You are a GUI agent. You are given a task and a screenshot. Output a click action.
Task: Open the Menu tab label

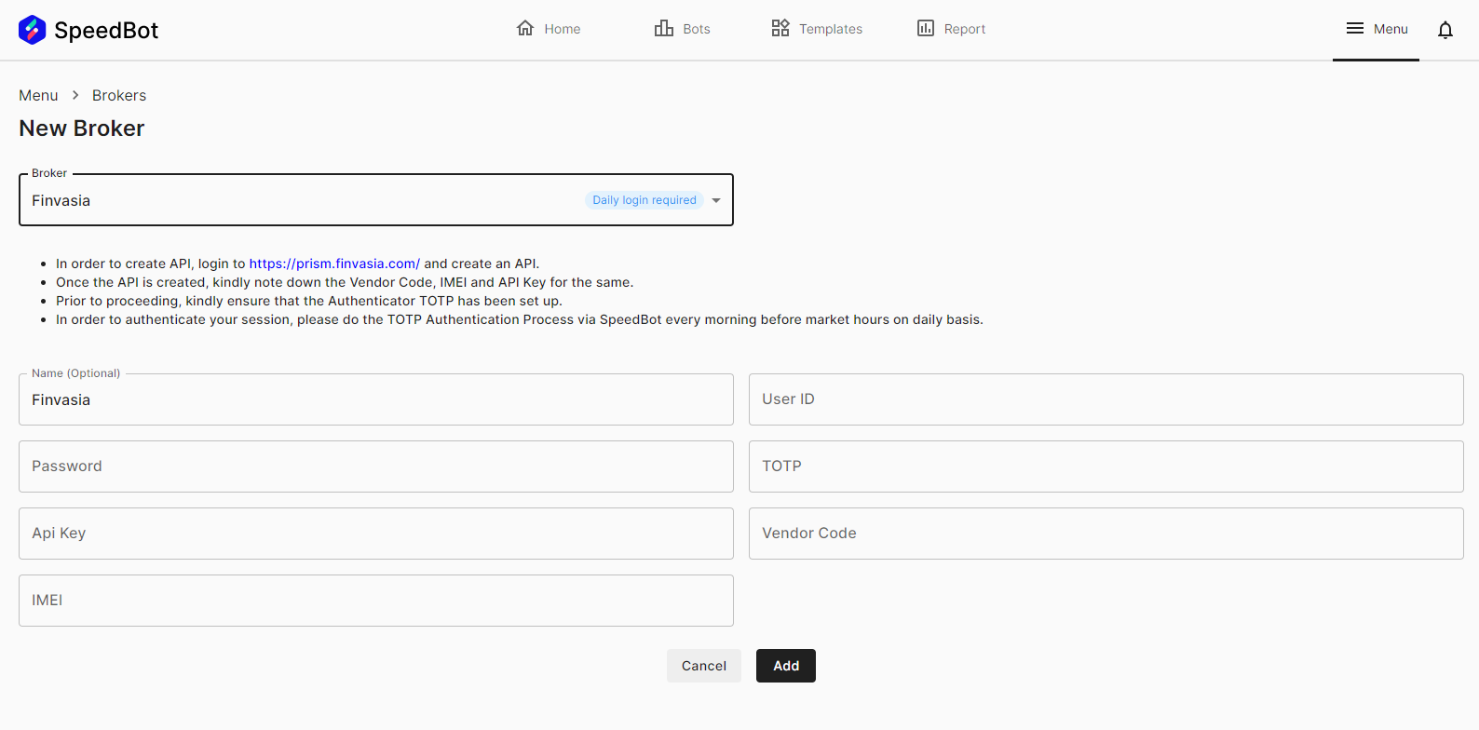tap(1391, 29)
